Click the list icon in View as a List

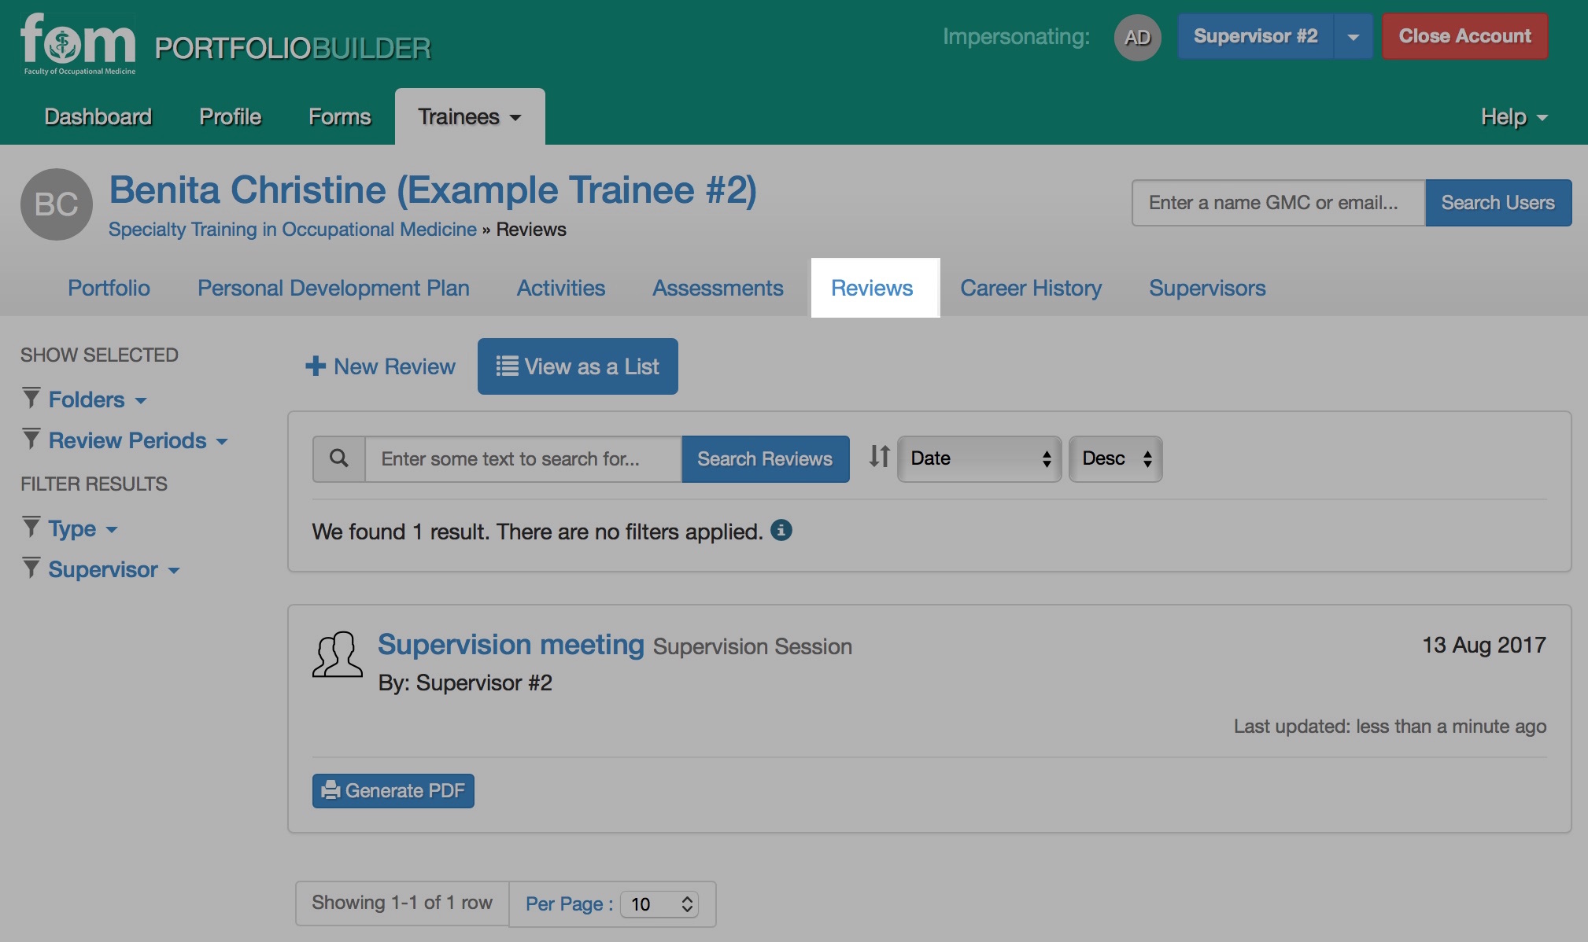(x=507, y=366)
